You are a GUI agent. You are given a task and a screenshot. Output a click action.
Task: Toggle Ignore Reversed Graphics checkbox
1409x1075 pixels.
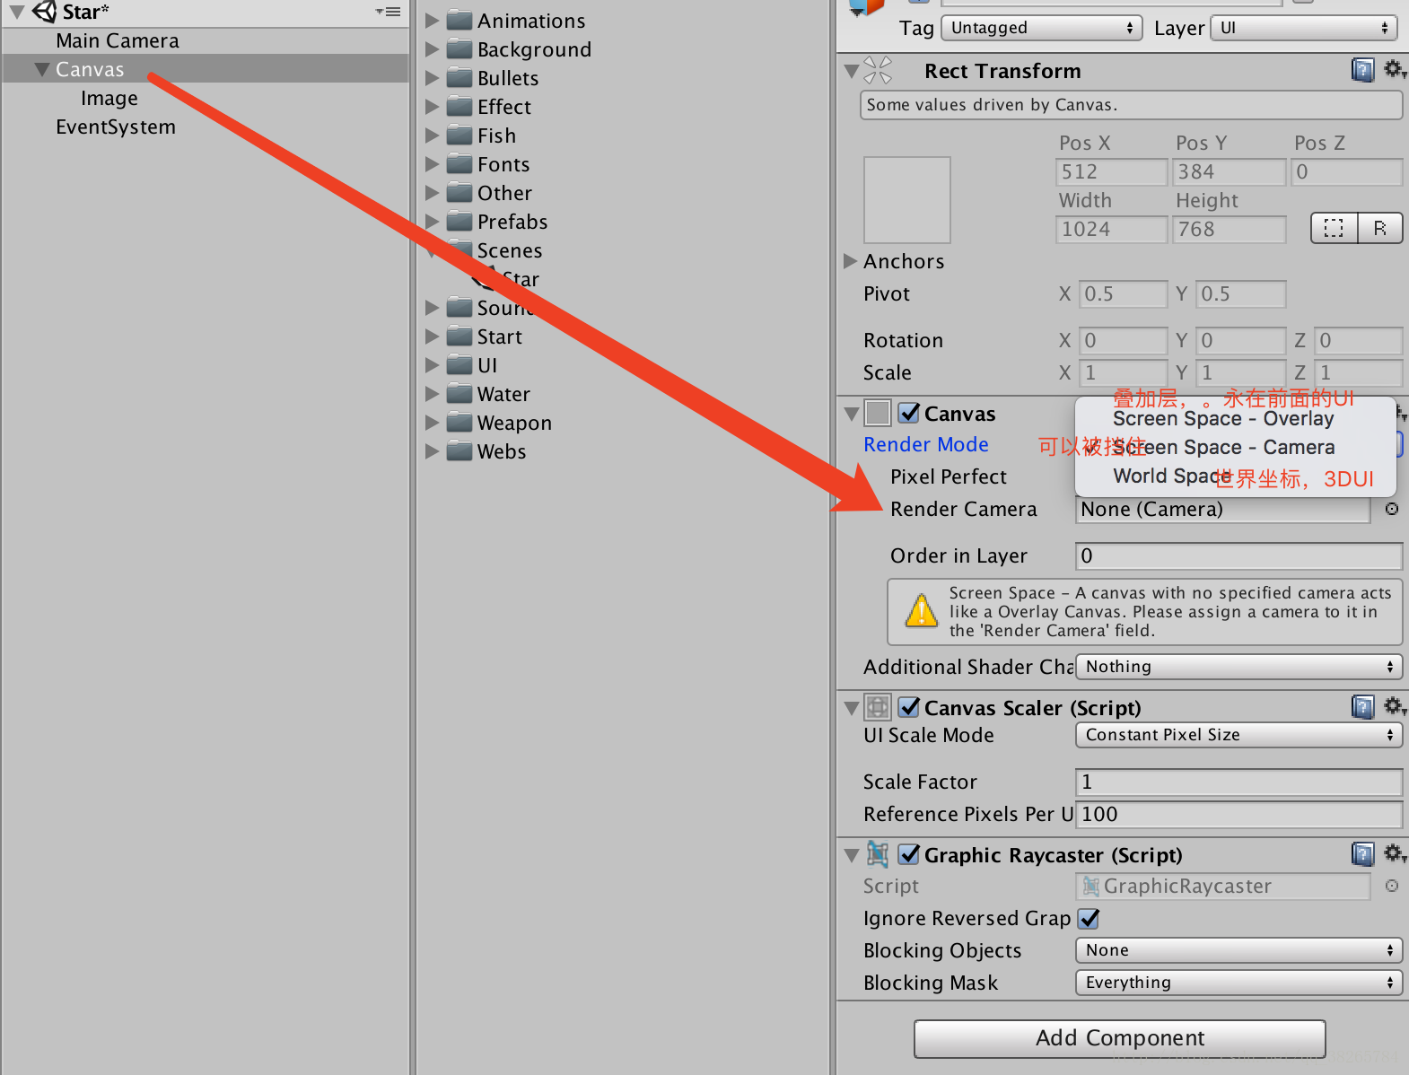(x=1089, y=918)
